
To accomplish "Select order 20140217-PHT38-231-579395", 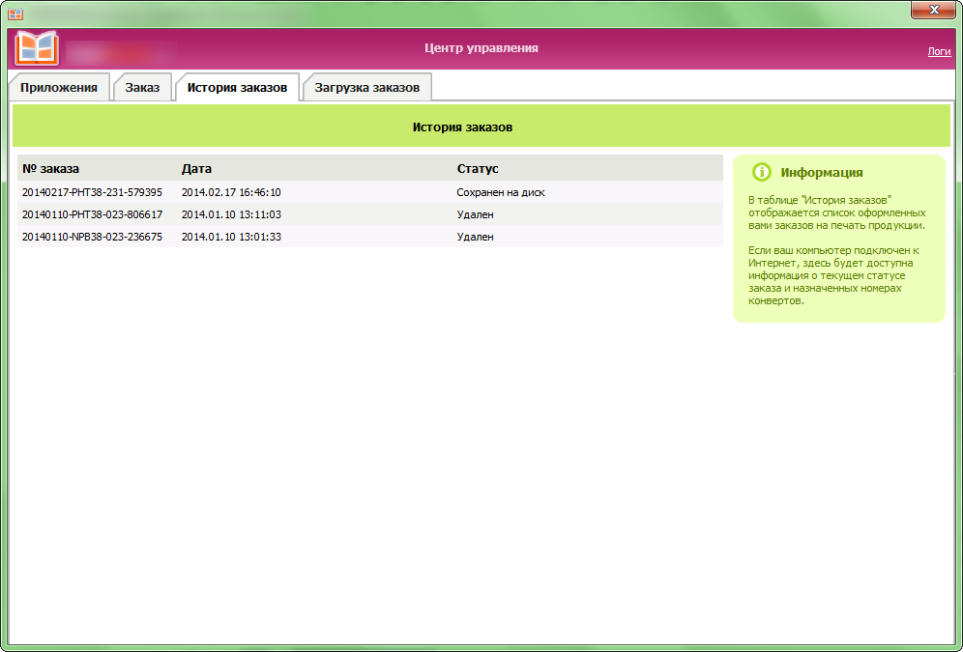I will click(92, 192).
